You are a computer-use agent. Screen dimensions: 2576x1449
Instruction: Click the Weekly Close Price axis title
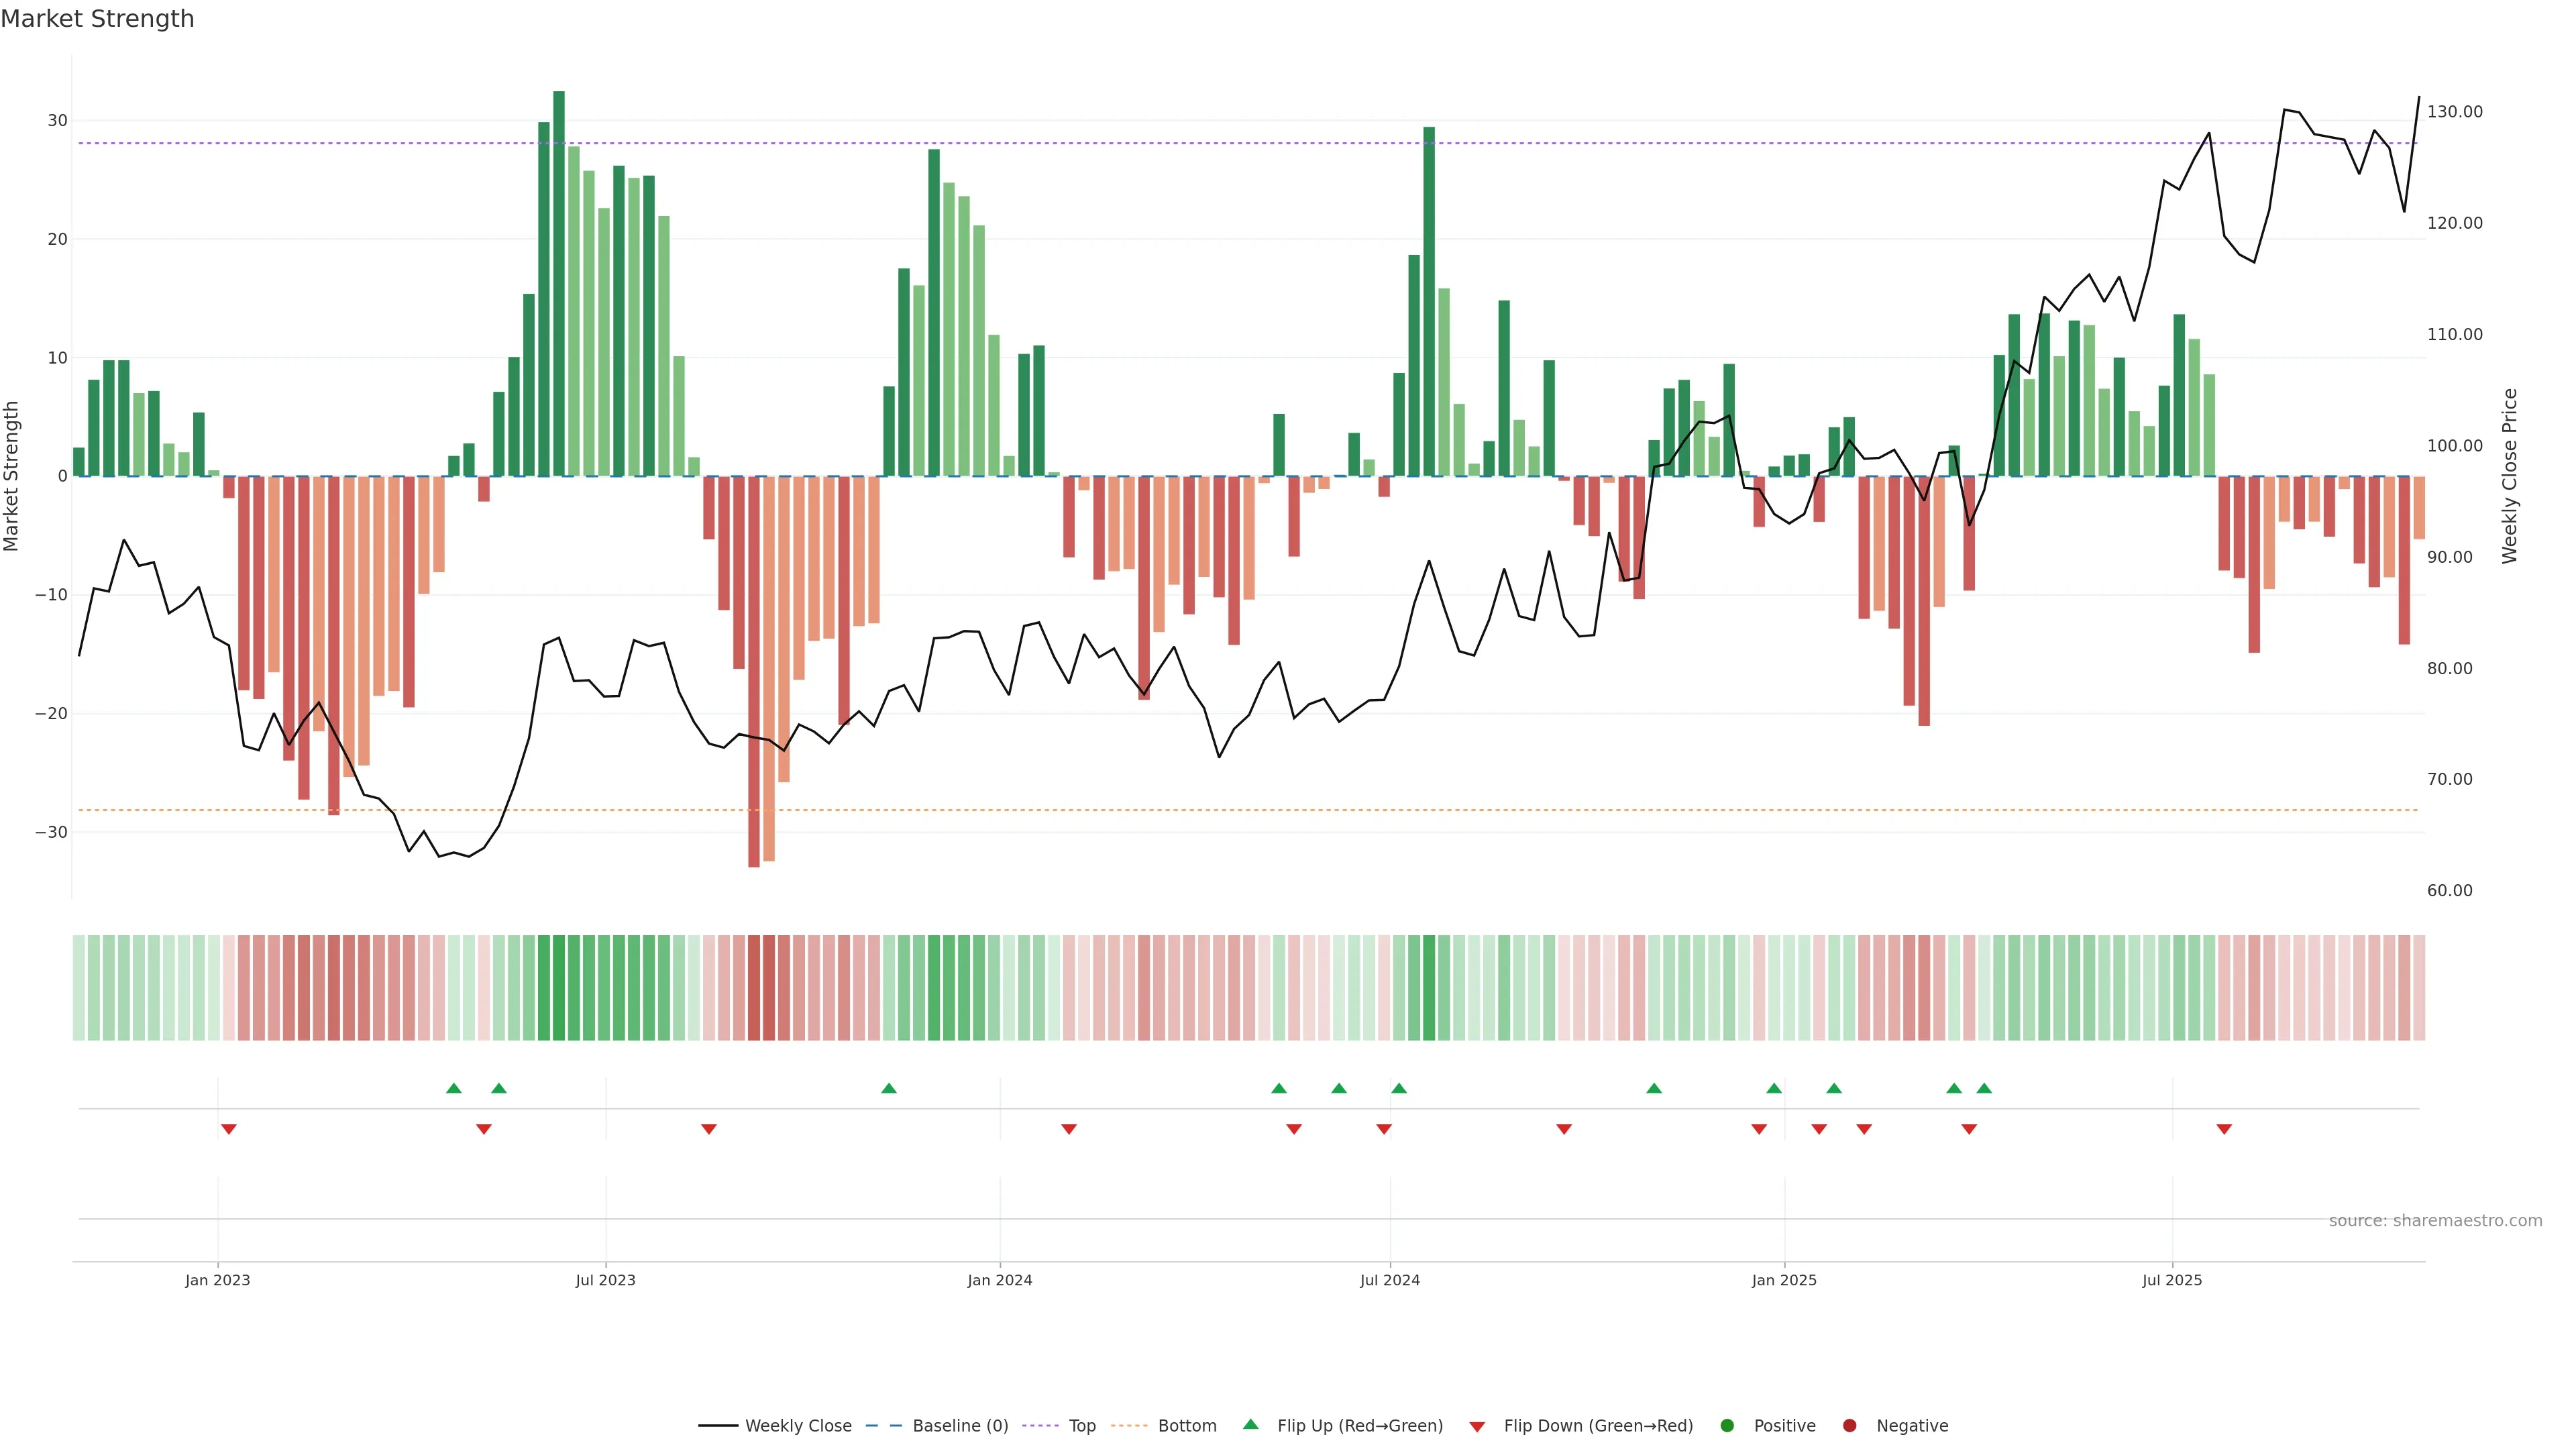2509,476
